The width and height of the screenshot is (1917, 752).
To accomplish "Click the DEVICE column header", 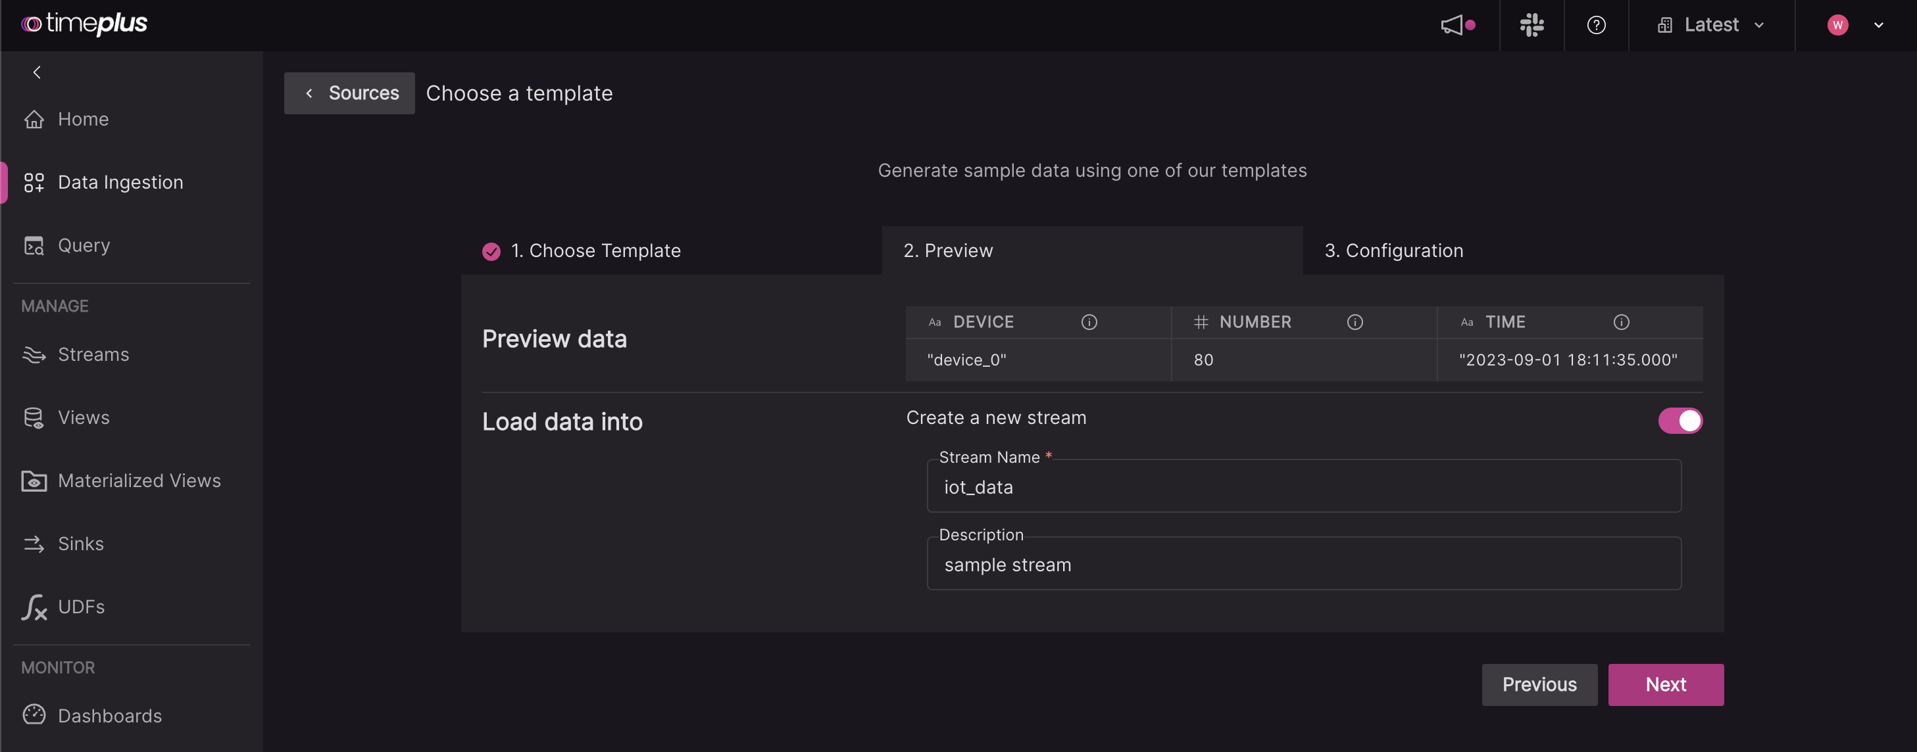I will (x=1038, y=322).
